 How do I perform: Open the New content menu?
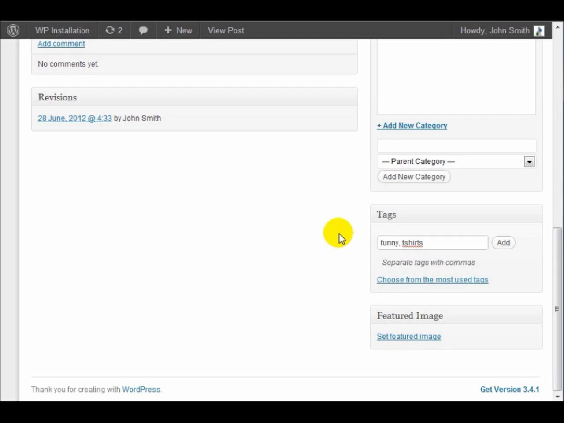(x=178, y=30)
